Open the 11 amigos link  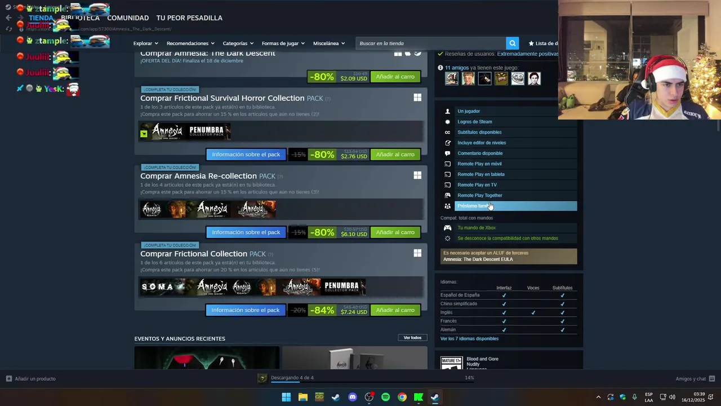tap(457, 68)
